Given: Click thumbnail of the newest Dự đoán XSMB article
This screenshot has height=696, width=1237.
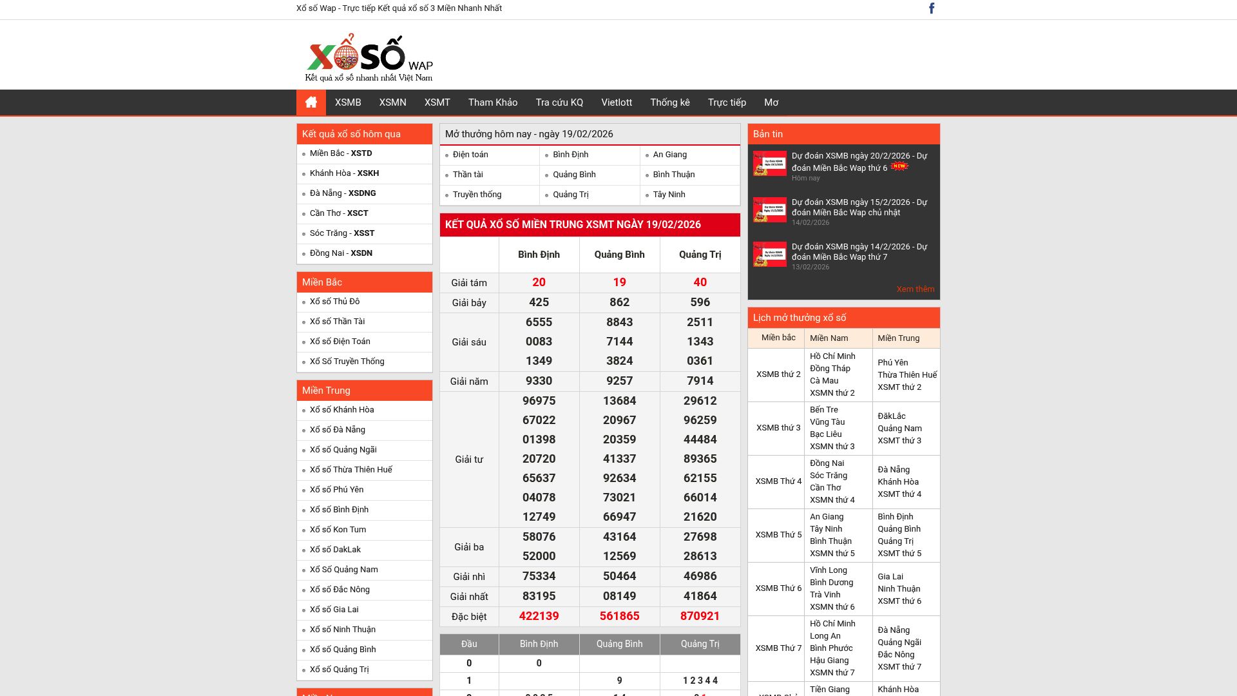Looking at the screenshot, I should click(x=769, y=164).
